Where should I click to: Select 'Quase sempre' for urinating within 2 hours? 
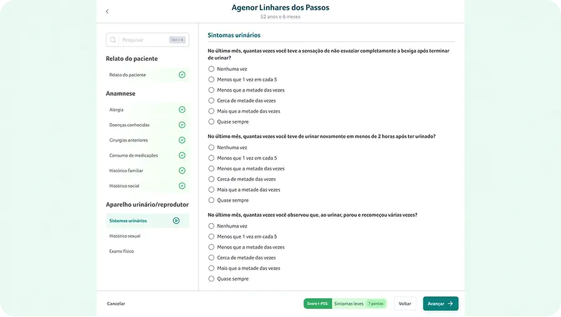pyautogui.click(x=212, y=200)
